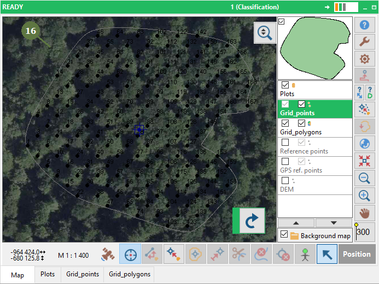The height and width of the screenshot is (284, 379).
Task: Activate the GPS satellite icon
Action: 108,254
